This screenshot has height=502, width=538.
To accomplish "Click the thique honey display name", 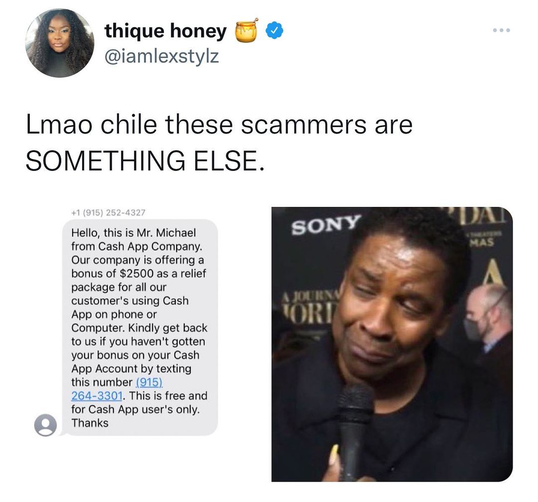I will (165, 30).
